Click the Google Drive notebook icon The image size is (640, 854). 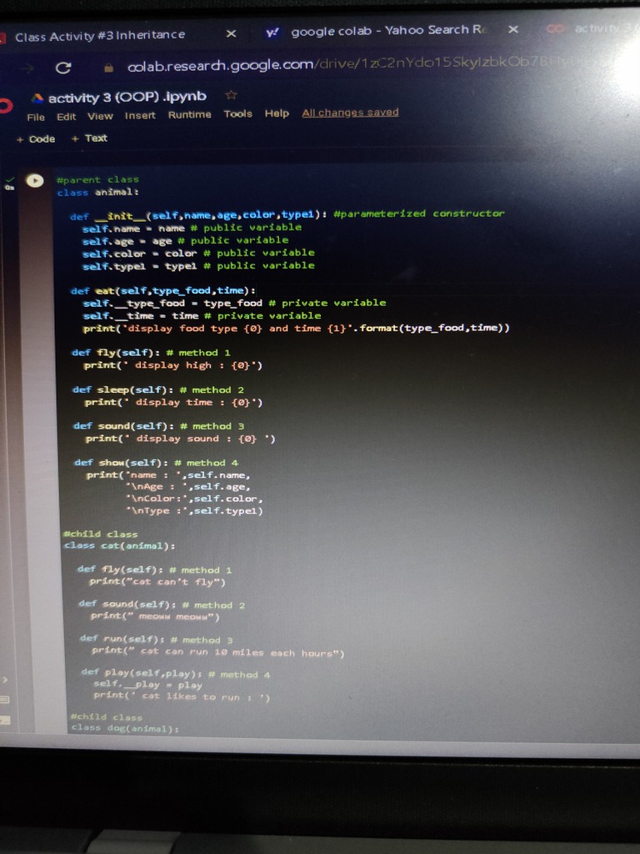tap(37, 98)
